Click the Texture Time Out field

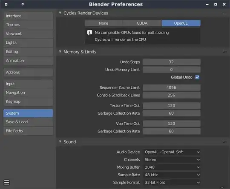coord(172,105)
